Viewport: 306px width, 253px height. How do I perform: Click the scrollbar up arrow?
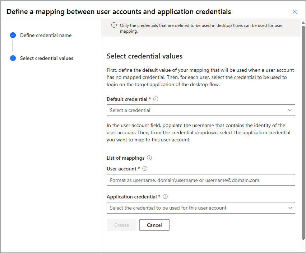click(303, 23)
